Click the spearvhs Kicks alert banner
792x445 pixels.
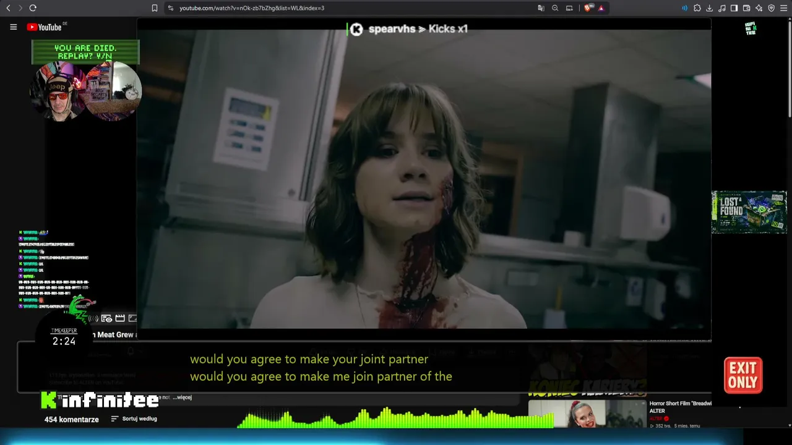tap(408, 29)
